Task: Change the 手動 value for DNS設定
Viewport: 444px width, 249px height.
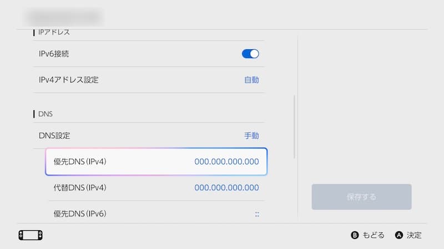Action: 251,136
